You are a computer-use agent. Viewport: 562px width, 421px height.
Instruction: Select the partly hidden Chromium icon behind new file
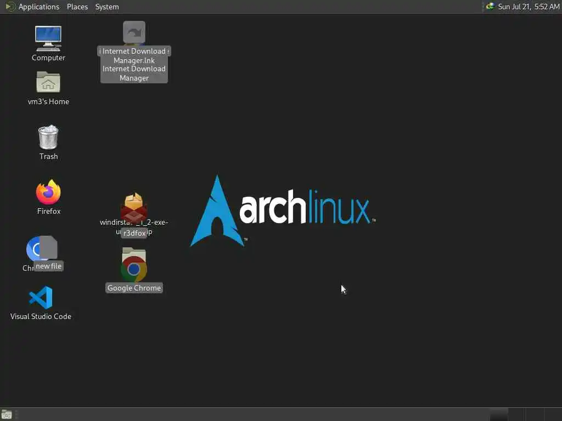click(32, 249)
